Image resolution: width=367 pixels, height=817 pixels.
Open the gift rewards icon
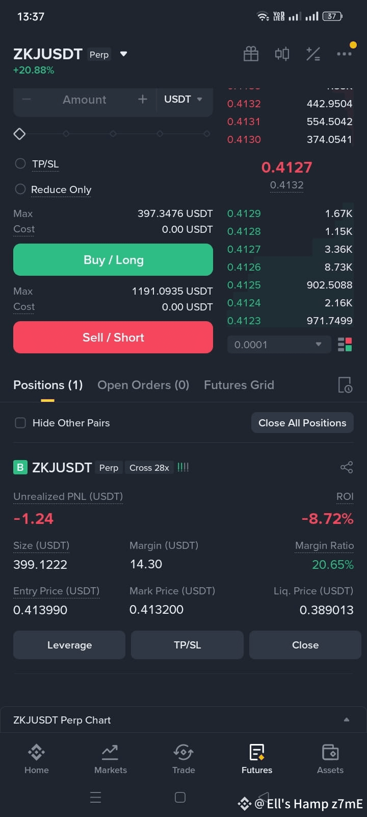(x=251, y=54)
